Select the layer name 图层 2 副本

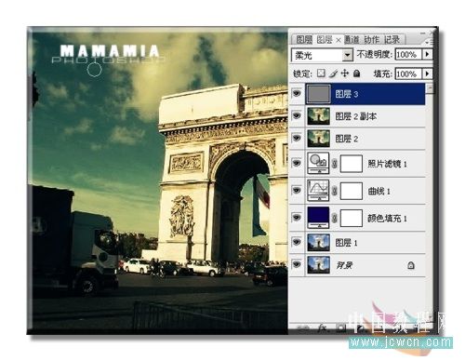(356, 116)
